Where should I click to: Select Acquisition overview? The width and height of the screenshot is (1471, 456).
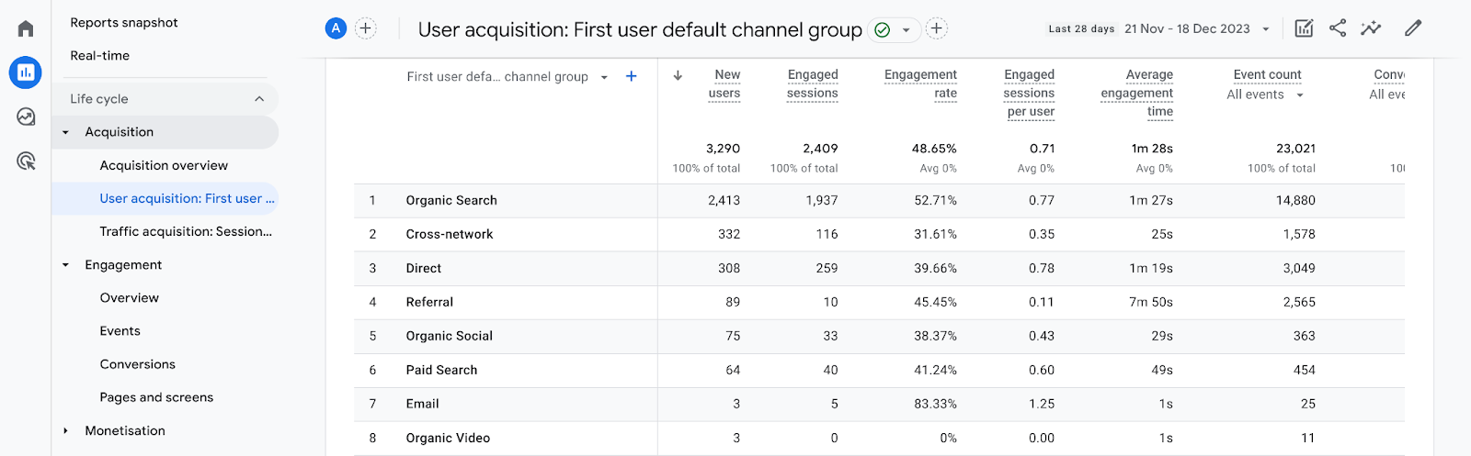pos(164,166)
